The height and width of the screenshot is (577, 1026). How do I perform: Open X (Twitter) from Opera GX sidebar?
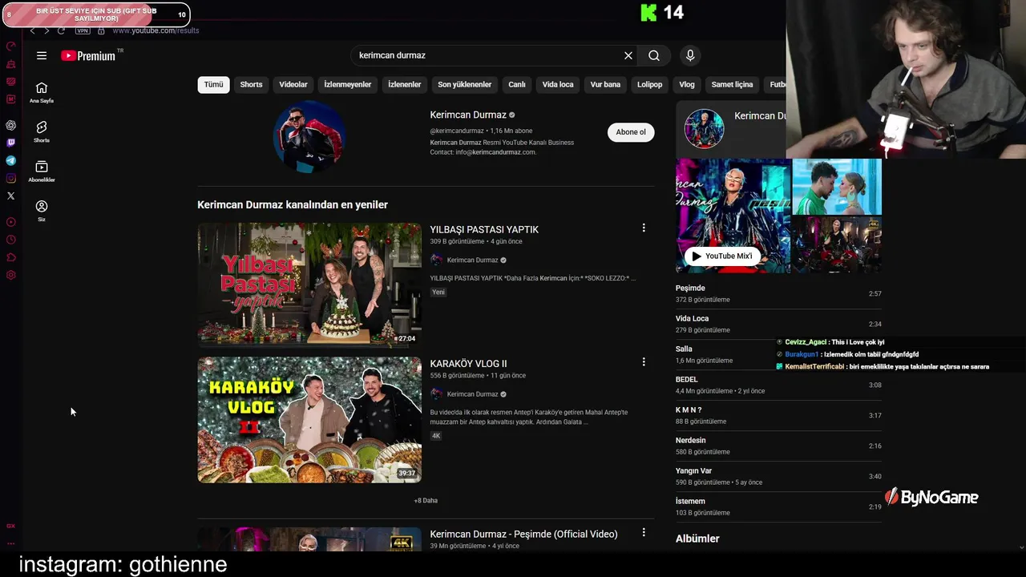pyautogui.click(x=10, y=196)
